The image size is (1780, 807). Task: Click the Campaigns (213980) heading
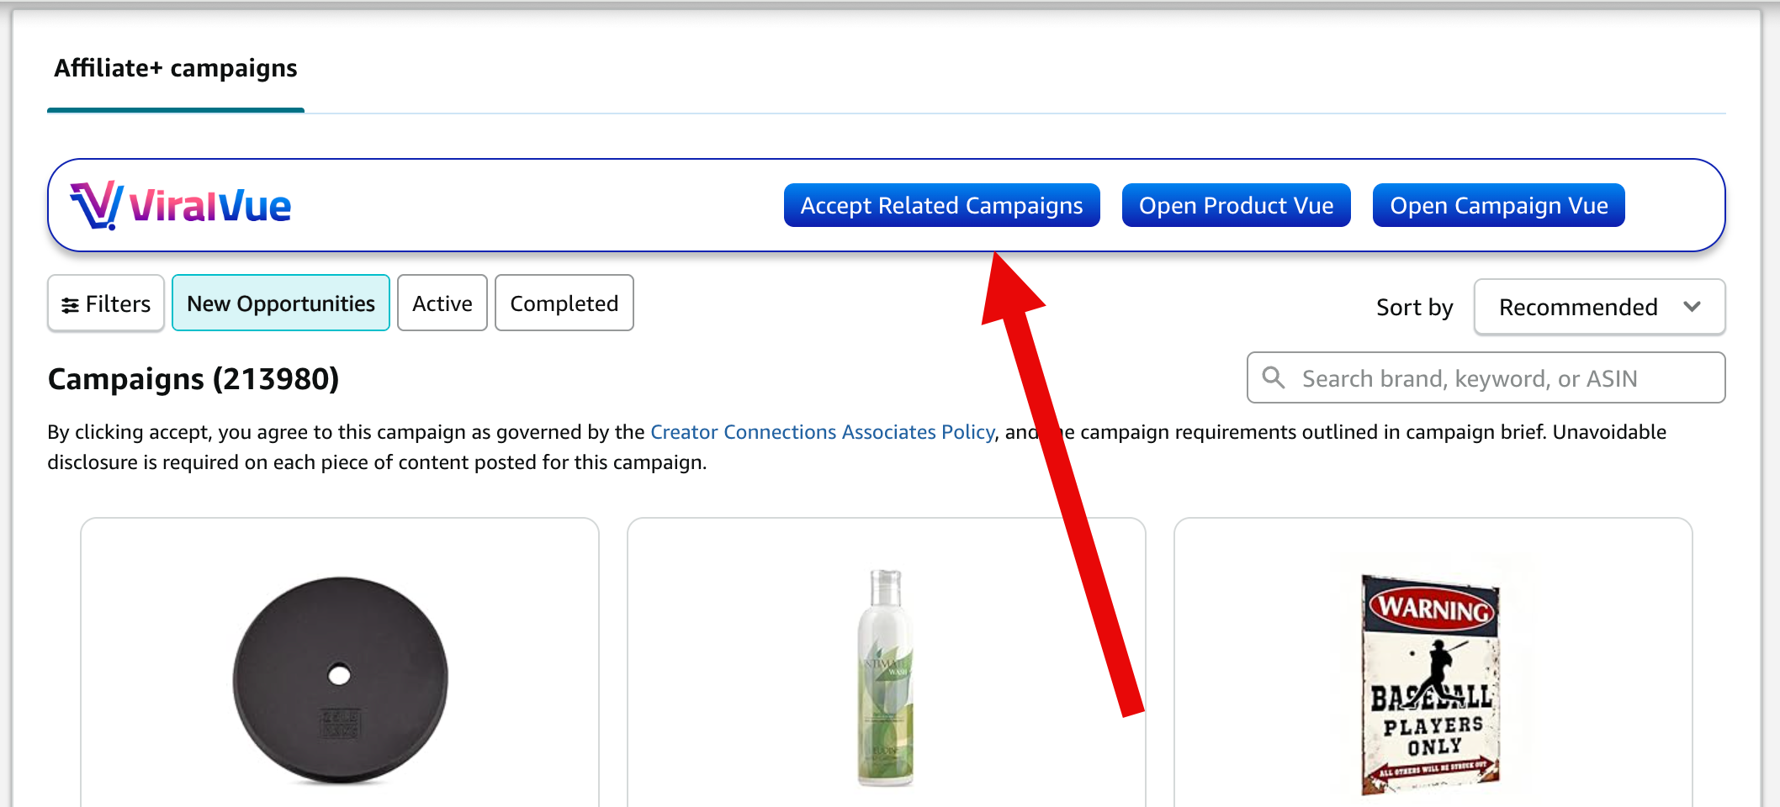[x=193, y=379]
